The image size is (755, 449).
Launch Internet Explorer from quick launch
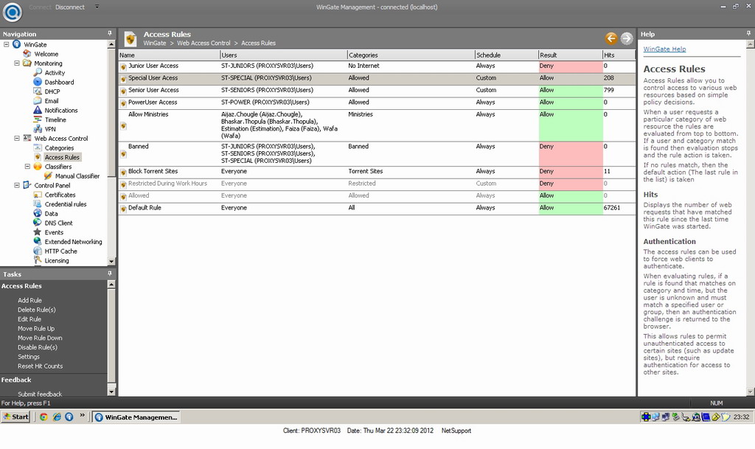pos(57,417)
